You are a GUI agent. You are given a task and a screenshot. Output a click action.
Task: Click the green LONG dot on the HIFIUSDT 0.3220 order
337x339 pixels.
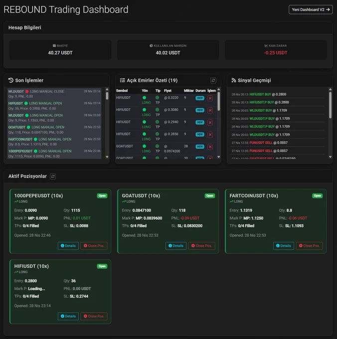click(x=144, y=98)
